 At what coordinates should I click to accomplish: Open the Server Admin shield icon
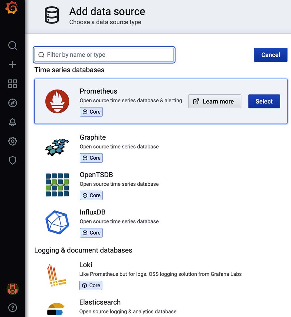[13, 160]
